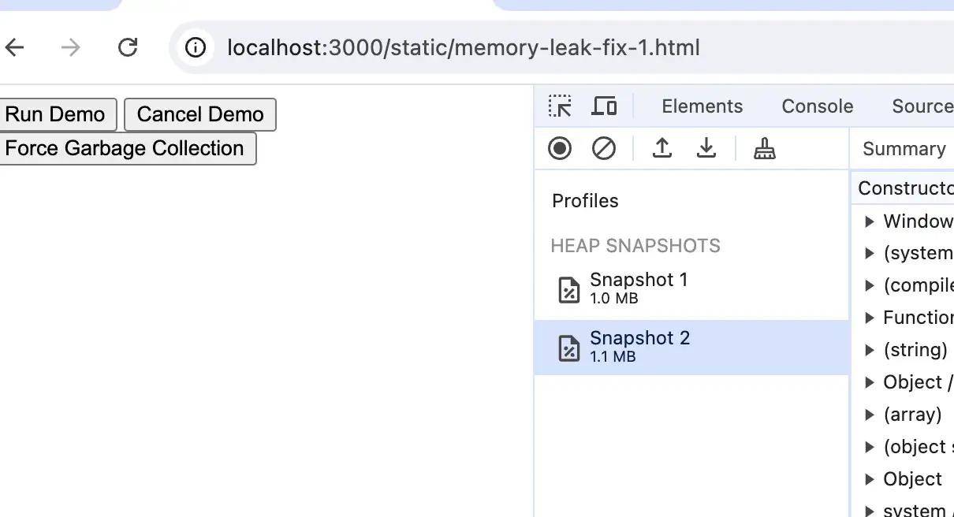Switch to the Elements tab
The width and height of the screenshot is (954, 517).
pyautogui.click(x=702, y=106)
